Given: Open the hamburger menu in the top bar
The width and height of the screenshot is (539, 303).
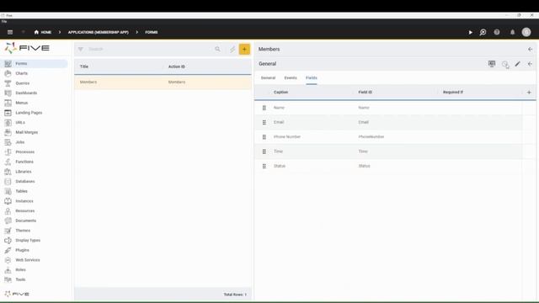Looking at the screenshot, I should [x=10, y=32].
